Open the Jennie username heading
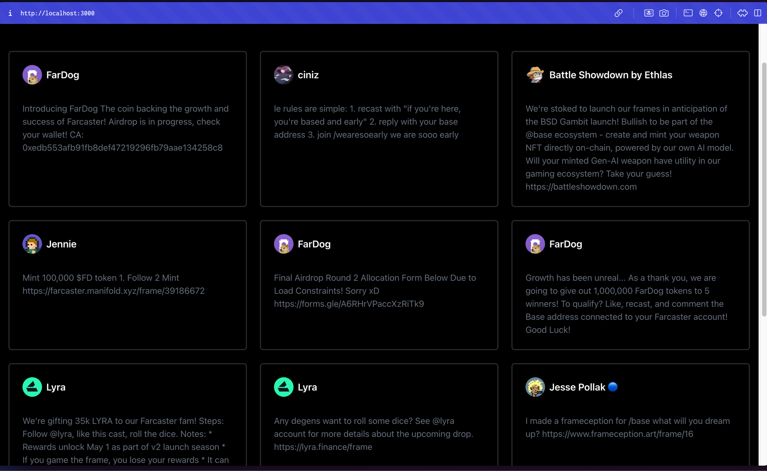 coord(61,244)
